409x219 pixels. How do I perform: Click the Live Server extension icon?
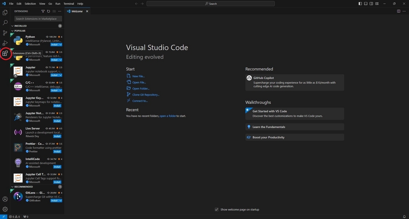[18, 132]
